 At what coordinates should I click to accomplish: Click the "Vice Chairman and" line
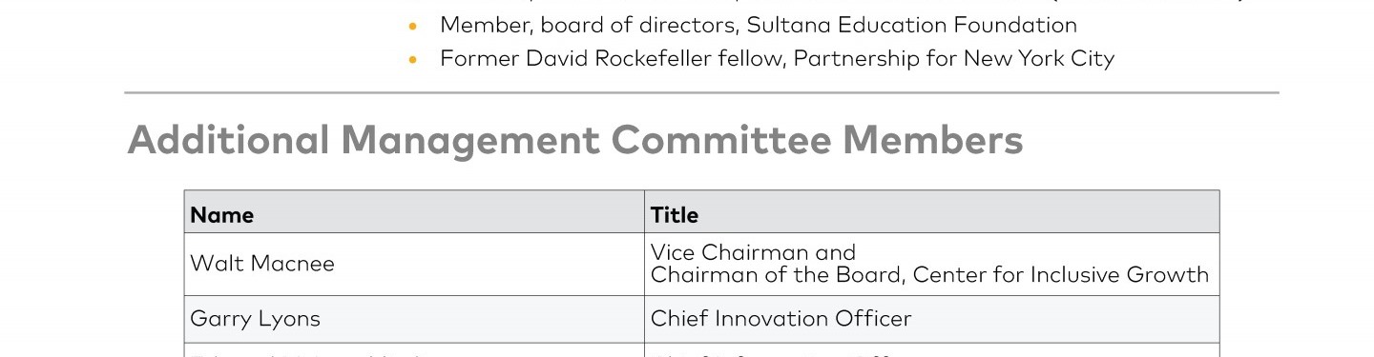(x=753, y=252)
